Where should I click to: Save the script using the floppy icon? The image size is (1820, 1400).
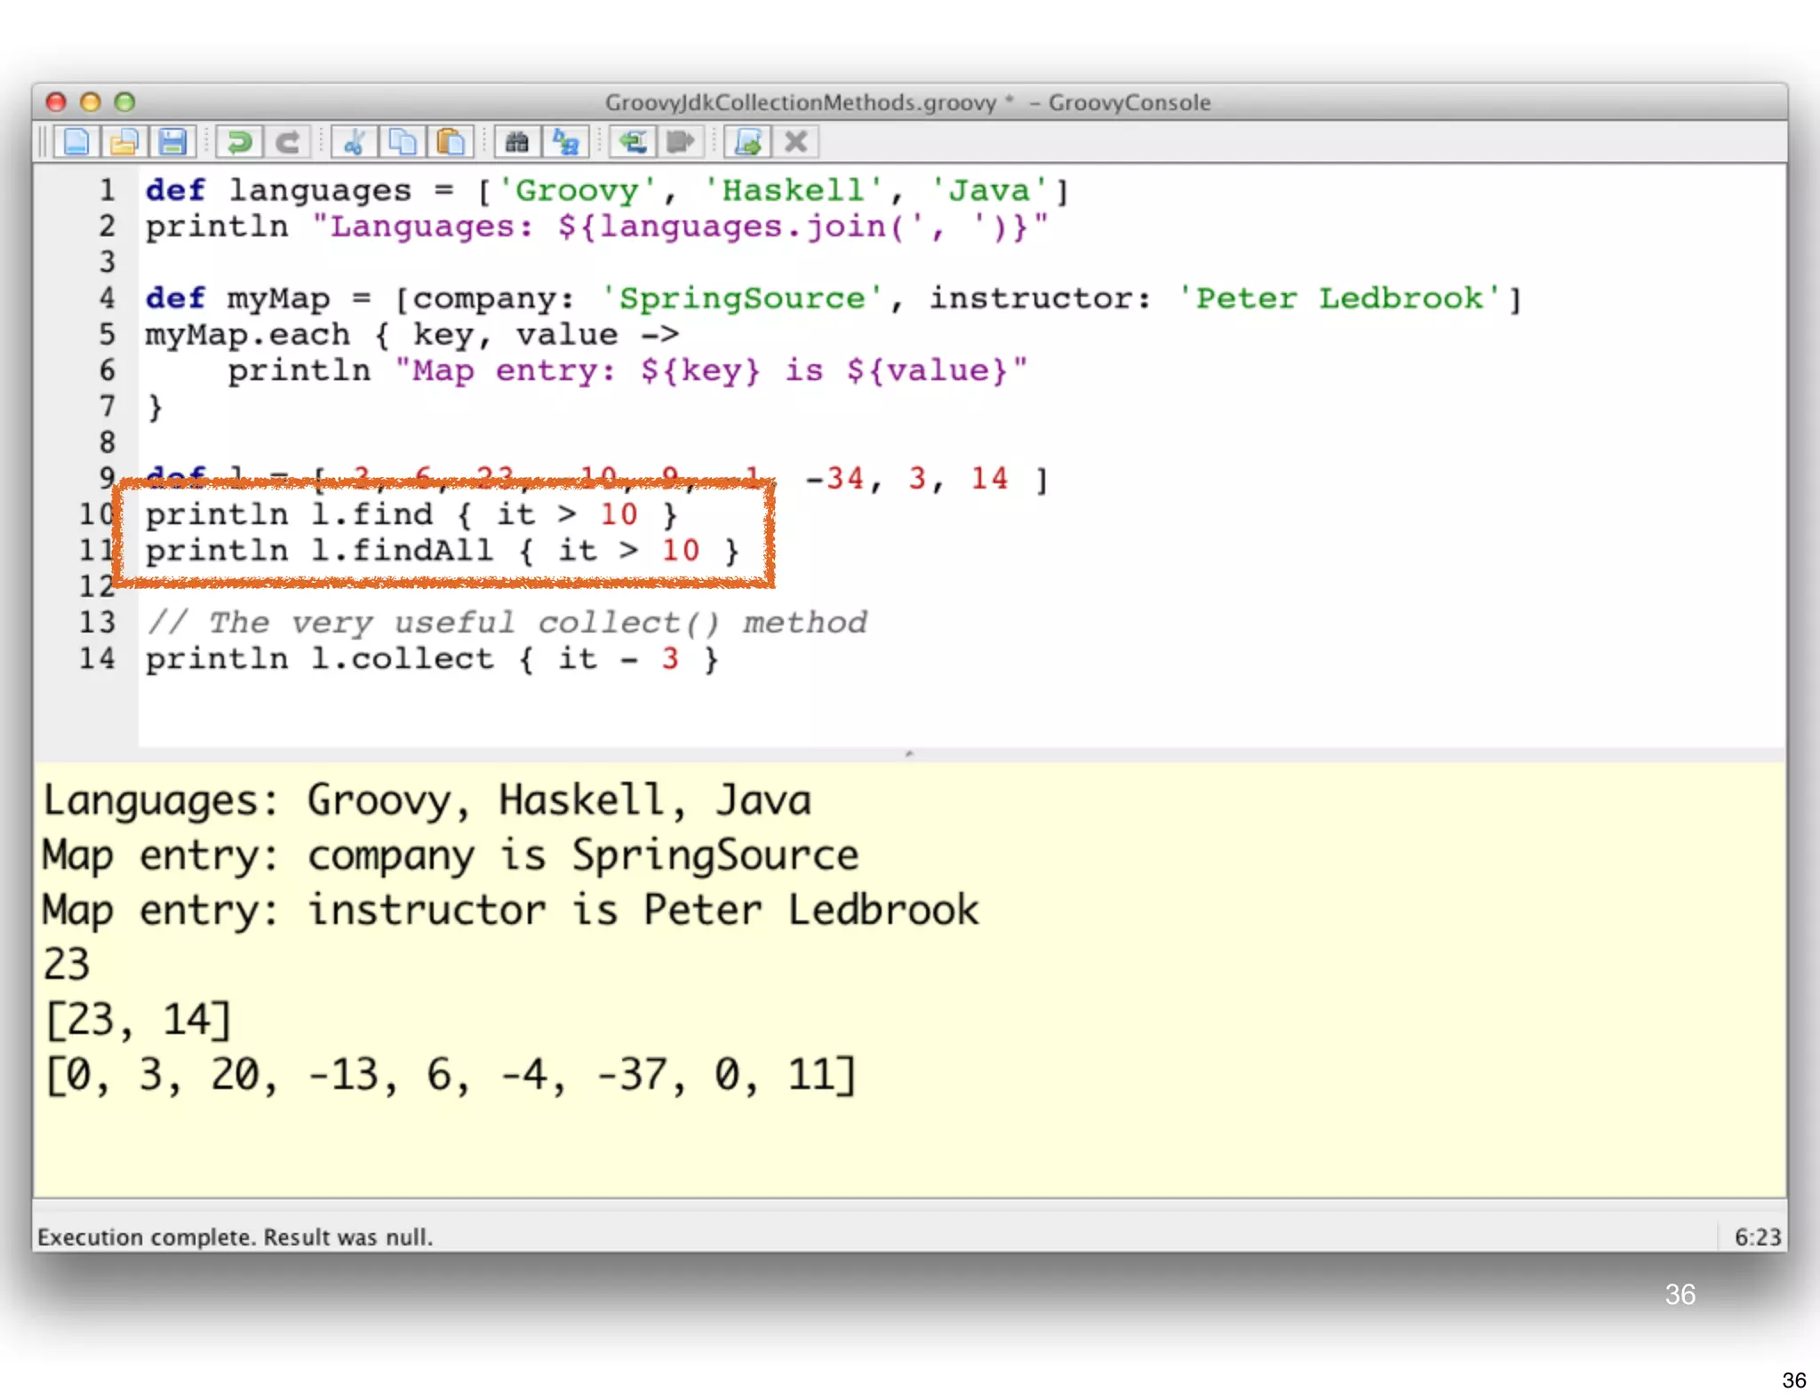172,142
